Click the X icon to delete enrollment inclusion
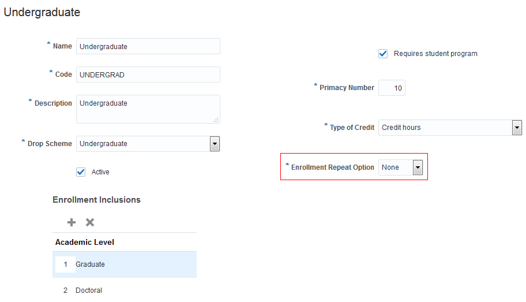 point(90,222)
